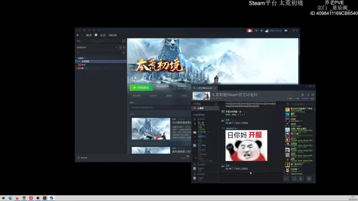This screenshot has height=201, width=358.
Task: Open the UKUK profile tab
Action: pos(113,35)
